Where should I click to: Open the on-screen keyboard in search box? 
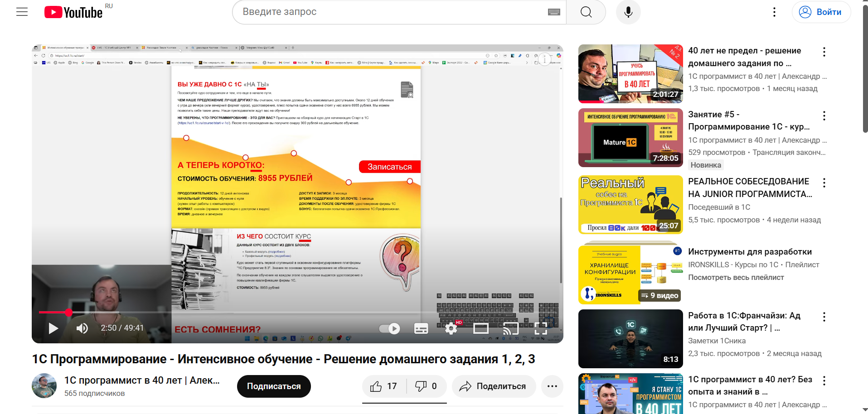(x=554, y=12)
